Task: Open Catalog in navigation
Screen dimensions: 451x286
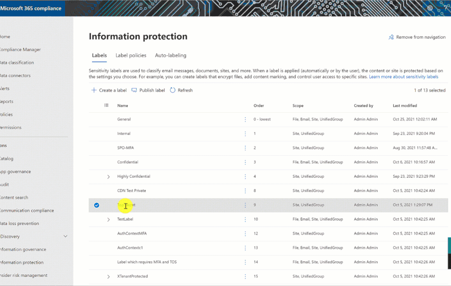Action: (7, 158)
